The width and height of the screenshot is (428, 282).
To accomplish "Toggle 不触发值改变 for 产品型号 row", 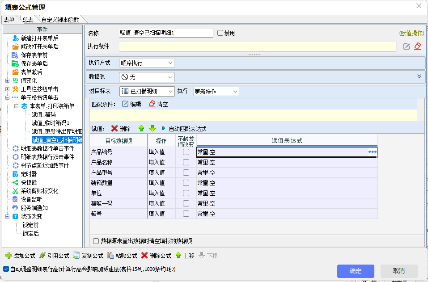I will pyautogui.click(x=186, y=173).
